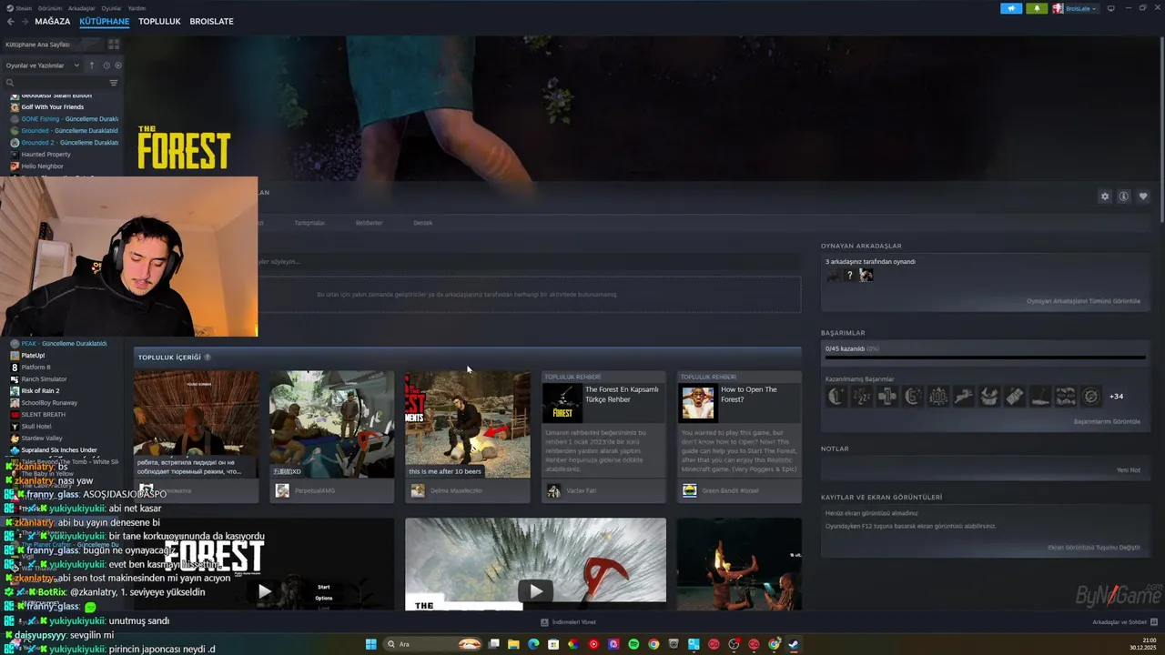1165x655 pixels.
Task: Open the library grid collections view icon
Action: (114, 44)
